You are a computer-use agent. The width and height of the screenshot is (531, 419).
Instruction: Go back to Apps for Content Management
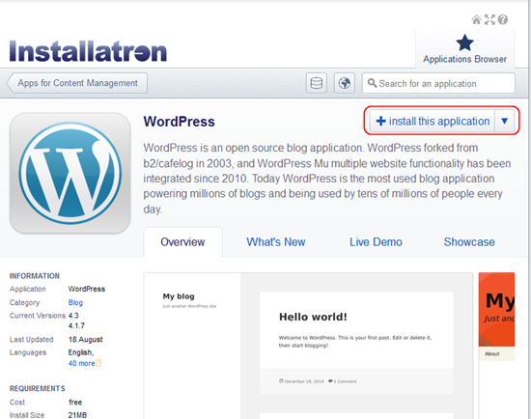pyautogui.click(x=77, y=83)
